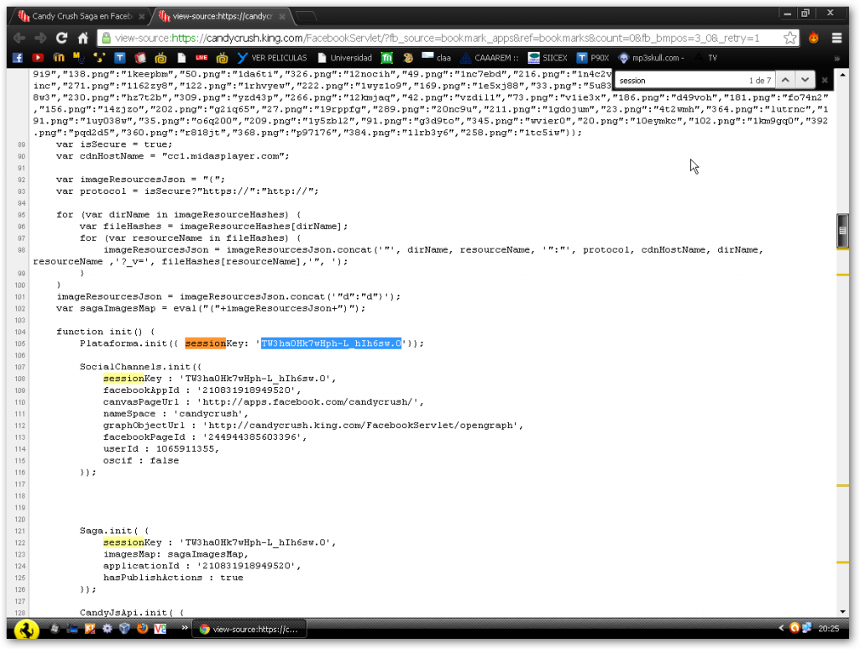Click the scrollbar up arrow
Image resolution: width=860 pixels, height=649 pixels.
click(x=842, y=74)
